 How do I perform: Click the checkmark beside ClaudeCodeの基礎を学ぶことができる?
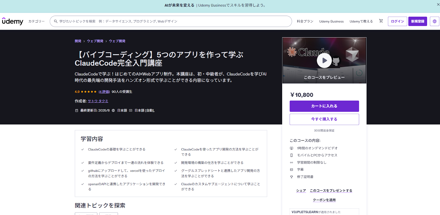click(82, 149)
